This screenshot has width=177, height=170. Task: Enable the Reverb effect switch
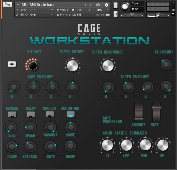pyautogui.click(x=12, y=114)
